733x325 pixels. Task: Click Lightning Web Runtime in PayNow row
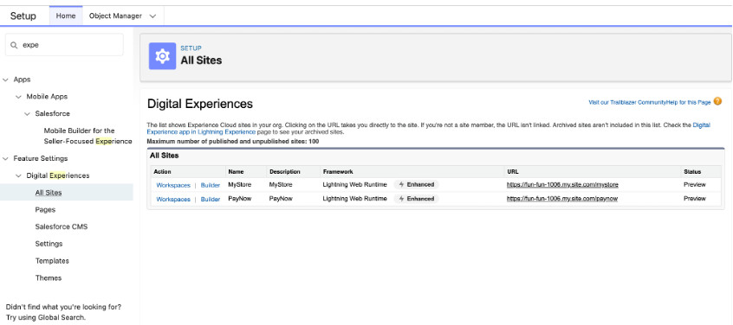(355, 199)
